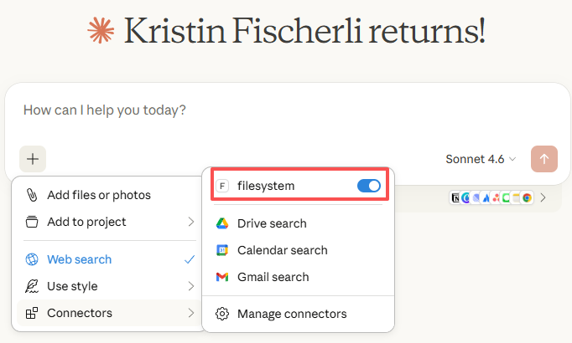572x343 pixels.
Task: Select Calendar search from the submenu
Action: pyautogui.click(x=282, y=250)
